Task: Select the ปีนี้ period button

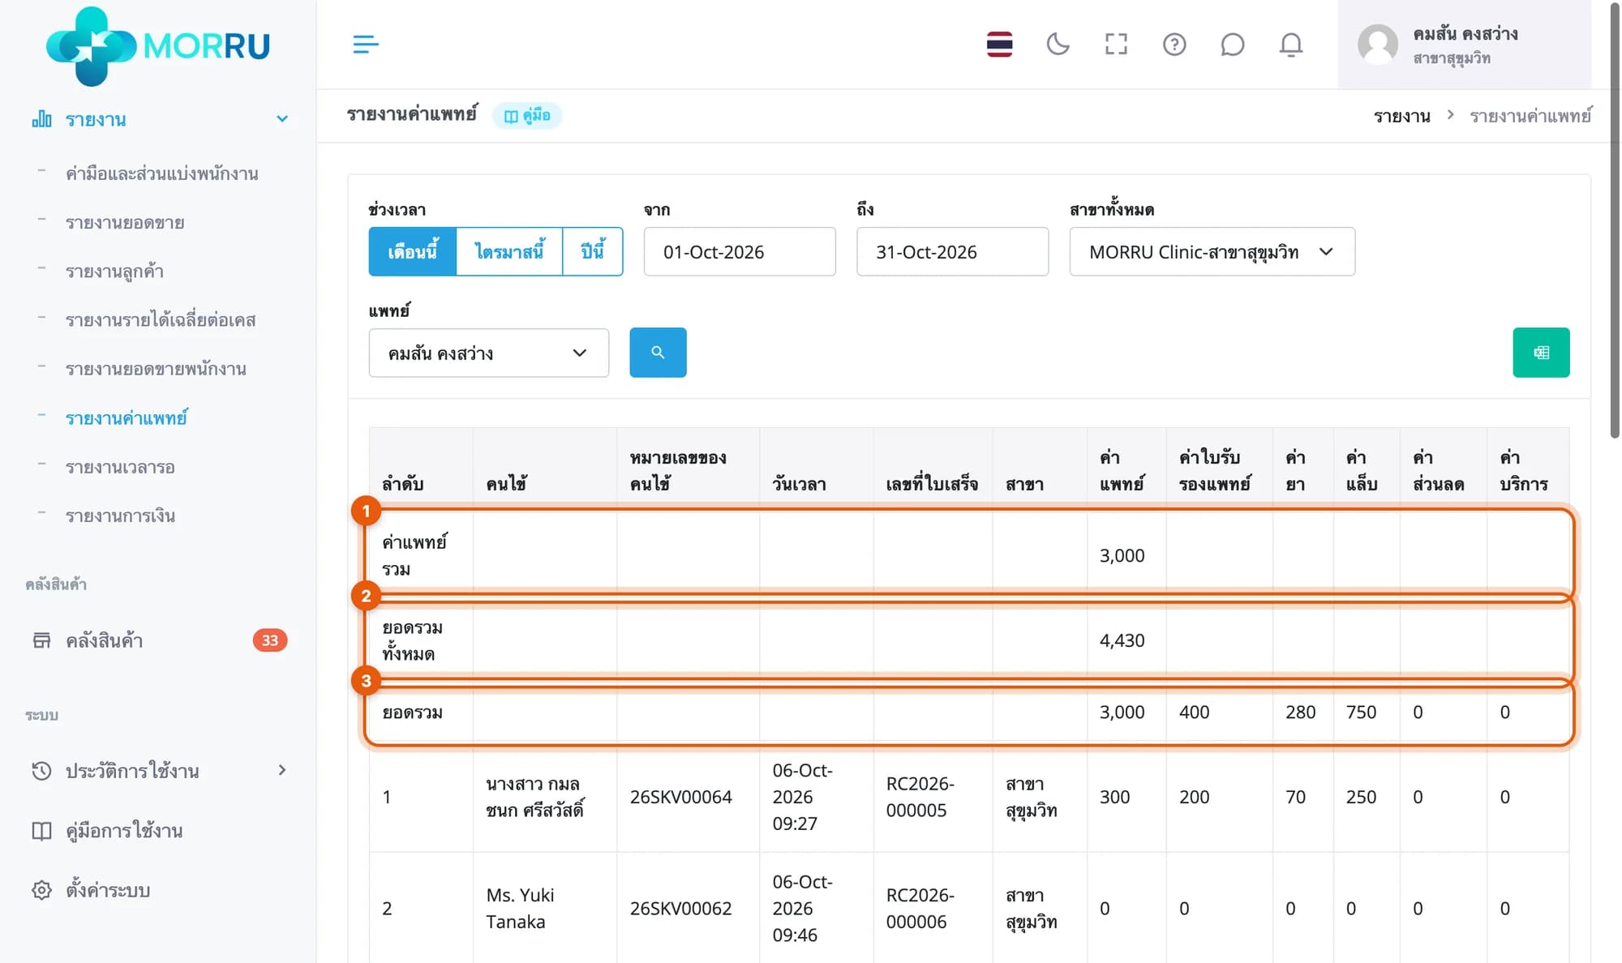Action: click(593, 251)
